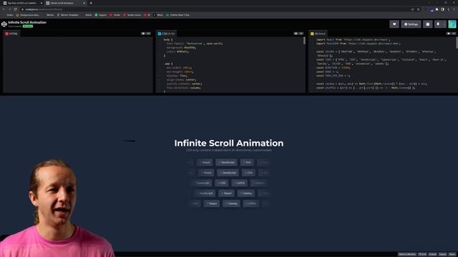Expand the HTML editor dropdown chevron
Viewport: 458px width, 257px height.
[148, 34]
